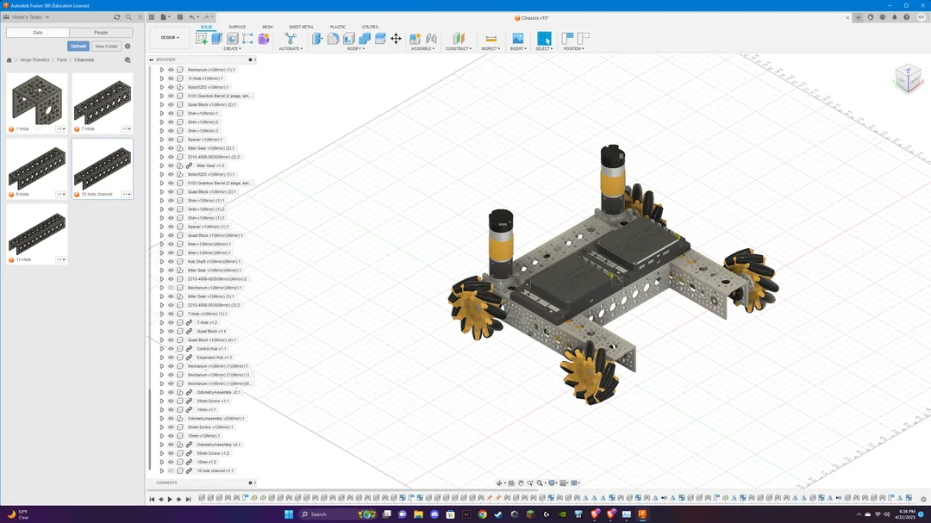Open version dropdown for 1-Hole part
The height and width of the screenshot is (523, 931).
point(60,129)
